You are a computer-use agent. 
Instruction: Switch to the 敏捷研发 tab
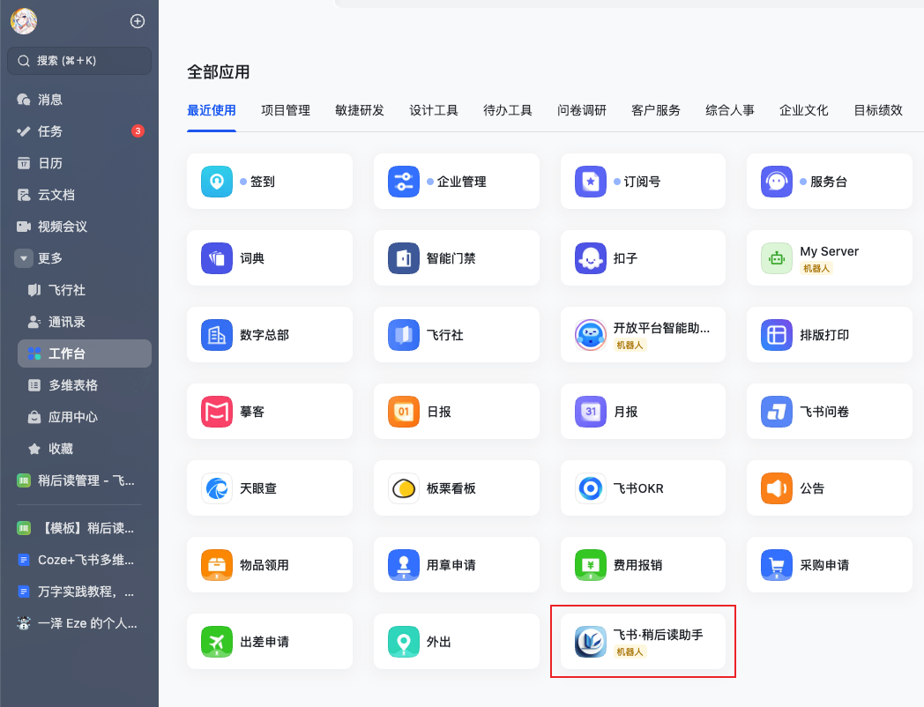[360, 110]
